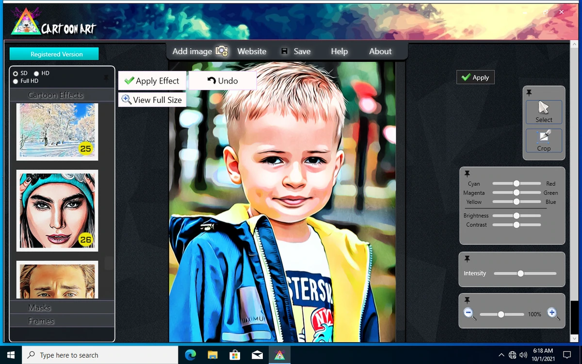Screen dimensions: 582x364
Task: Adjust the Yellow-Blue slider
Action: point(517,201)
